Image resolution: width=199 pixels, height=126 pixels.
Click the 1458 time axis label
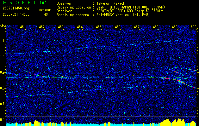point(155,27)
